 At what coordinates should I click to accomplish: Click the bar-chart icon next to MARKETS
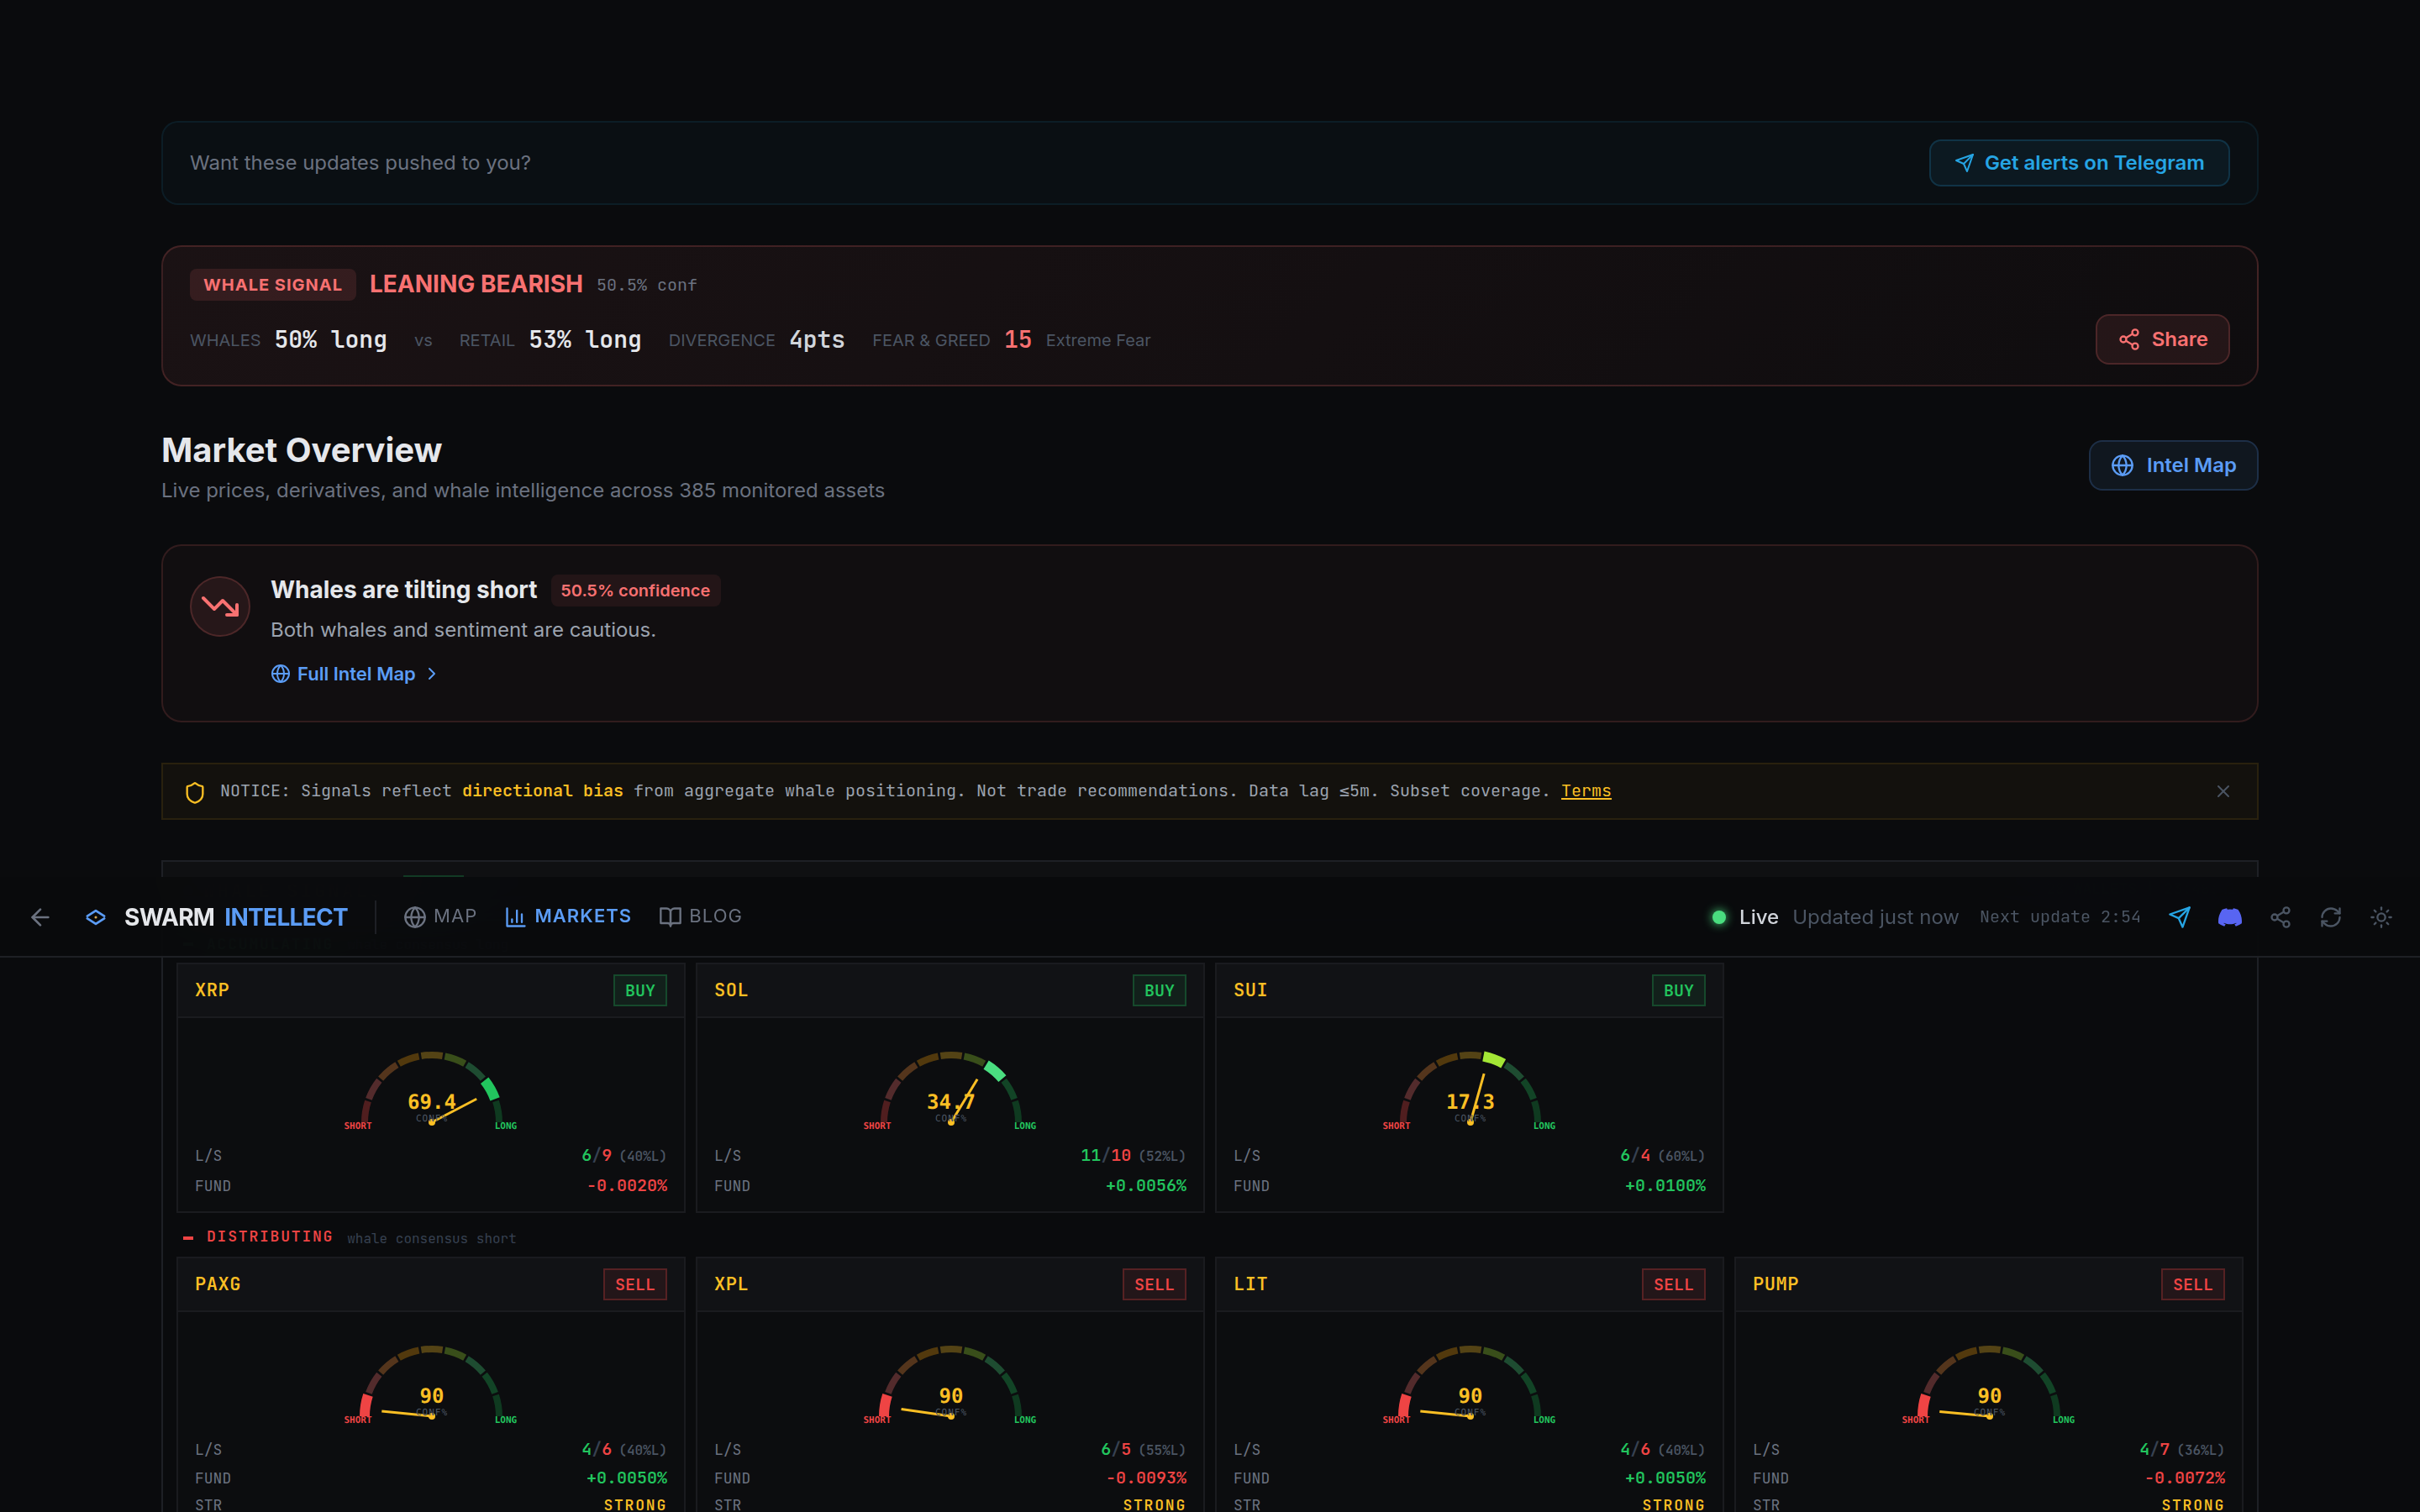pyautogui.click(x=516, y=916)
